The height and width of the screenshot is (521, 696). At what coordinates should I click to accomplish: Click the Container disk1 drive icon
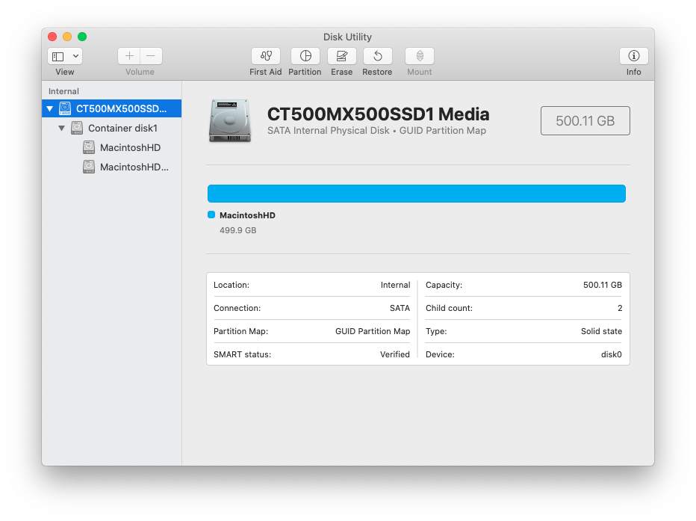[77, 129]
